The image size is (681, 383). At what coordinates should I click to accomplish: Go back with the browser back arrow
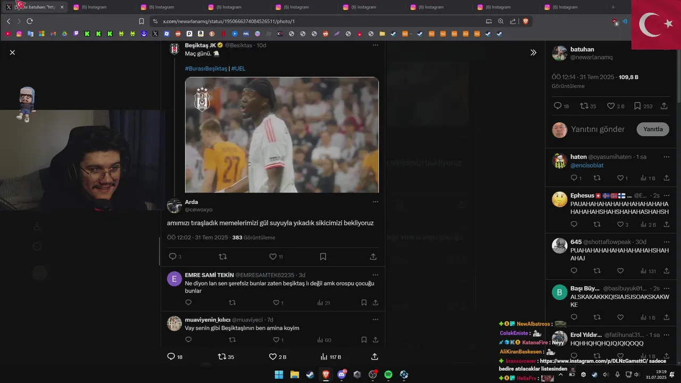9,21
